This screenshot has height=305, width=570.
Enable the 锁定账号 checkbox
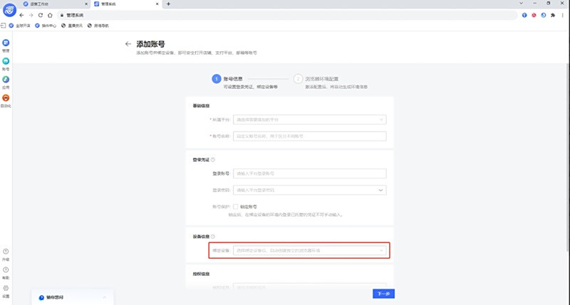(237, 206)
